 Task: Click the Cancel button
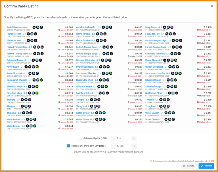point(188,166)
